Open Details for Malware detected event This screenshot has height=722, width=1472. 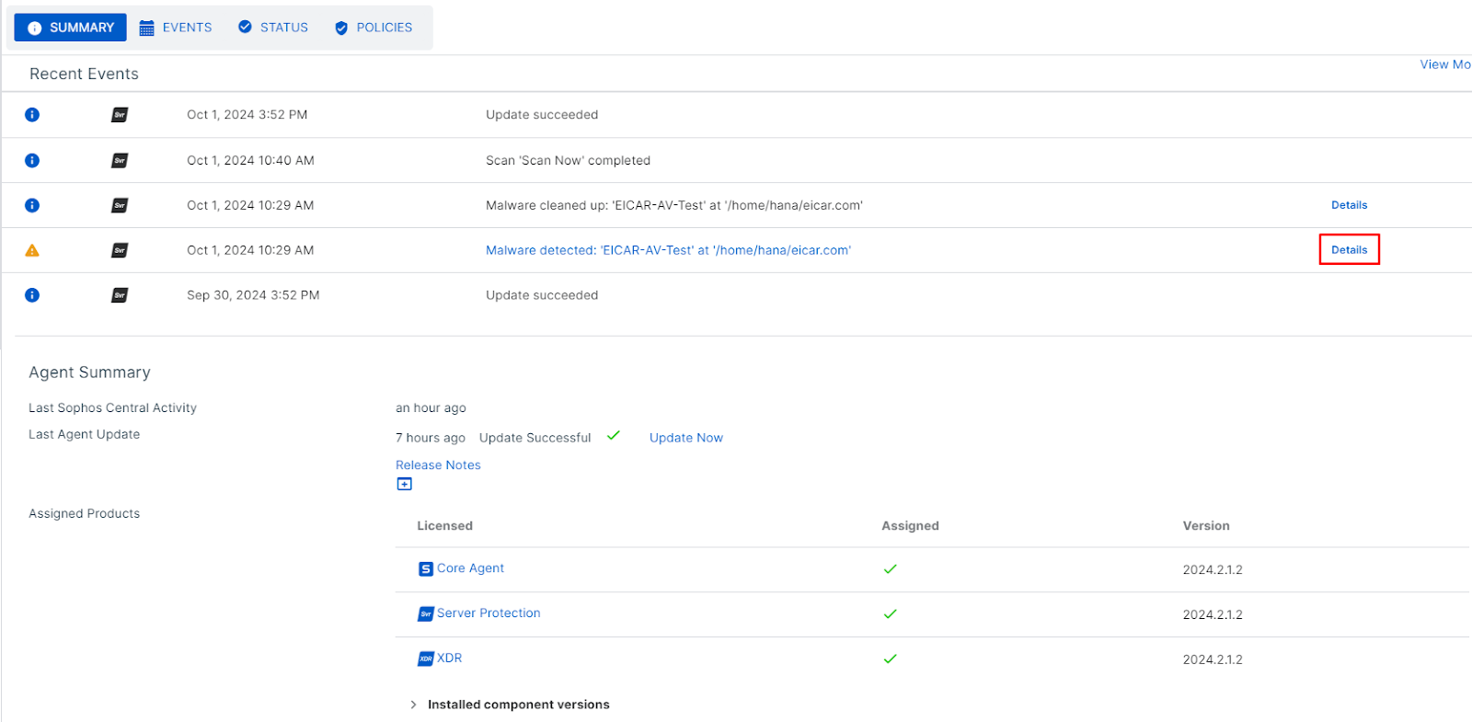click(1350, 250)
